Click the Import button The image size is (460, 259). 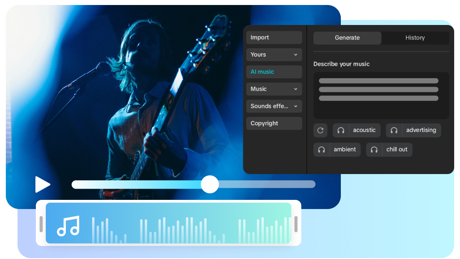274,37
